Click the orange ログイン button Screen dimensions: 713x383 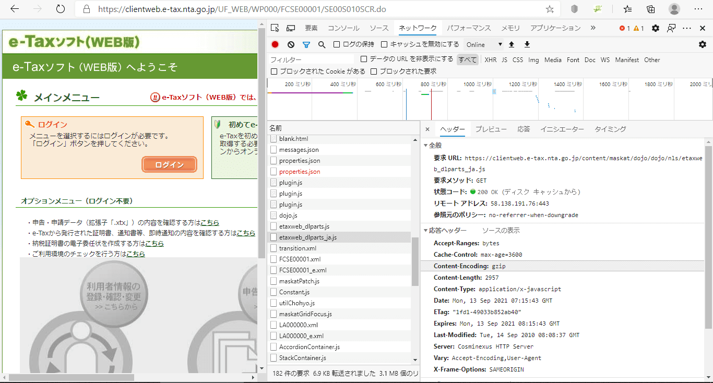(x=170, y=164)
